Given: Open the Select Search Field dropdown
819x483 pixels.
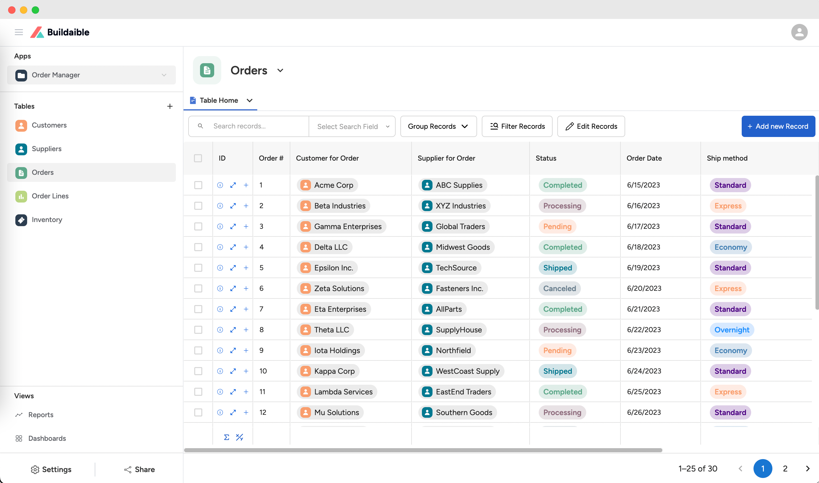Looking at the screenshot, I should tap(352, 126).
